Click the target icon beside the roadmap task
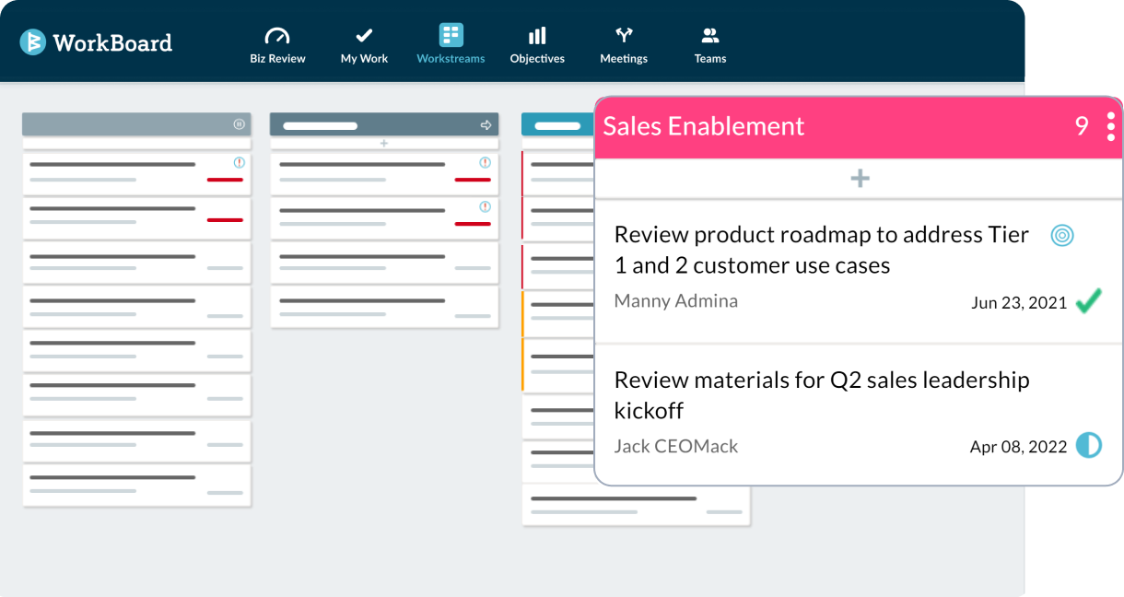1124x597 pixels. (x=1062, y=235)
